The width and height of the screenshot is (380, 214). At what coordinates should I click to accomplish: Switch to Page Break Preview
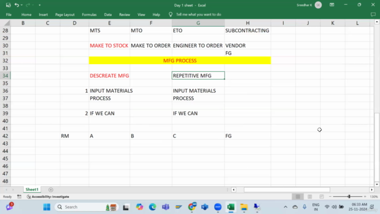[x=321, y=197]
